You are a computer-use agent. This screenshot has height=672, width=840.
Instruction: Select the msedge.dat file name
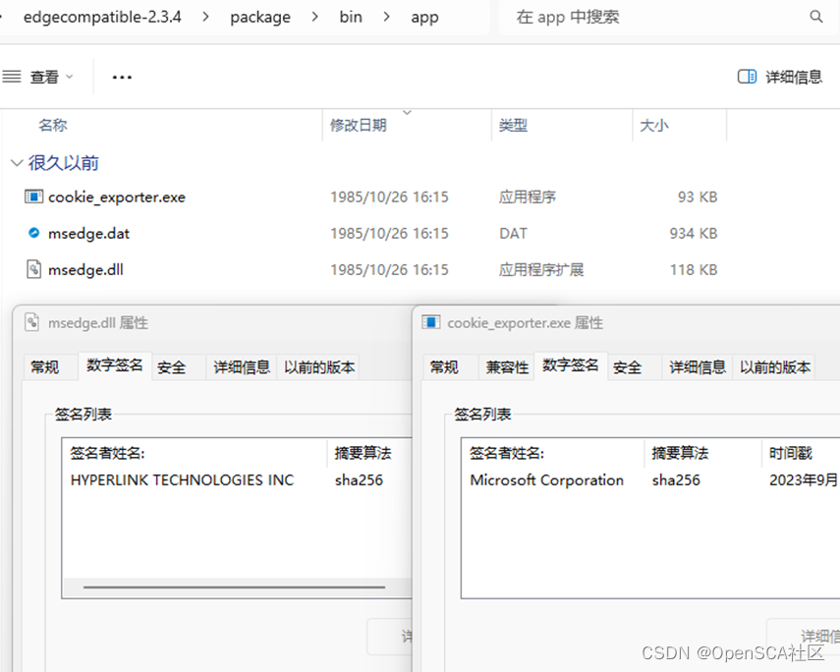click(89, 234)
